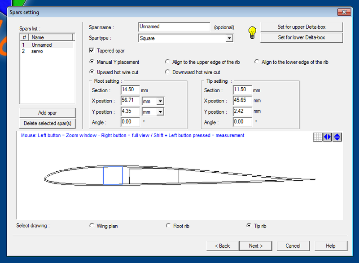Click the vertical flip arrows icon
The width and height of the screenshot is (359, 263).
point(337,137)
